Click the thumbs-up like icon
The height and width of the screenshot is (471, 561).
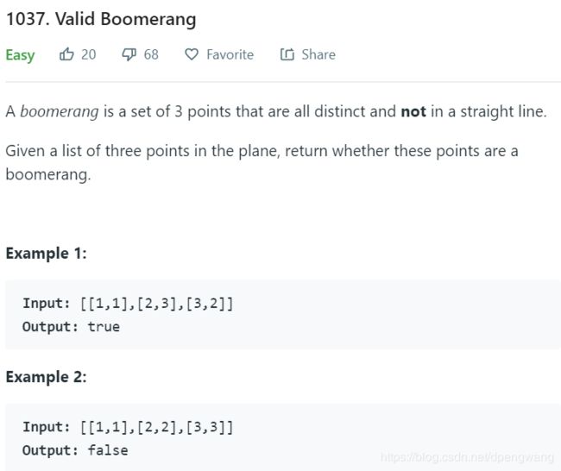point(66,54)
